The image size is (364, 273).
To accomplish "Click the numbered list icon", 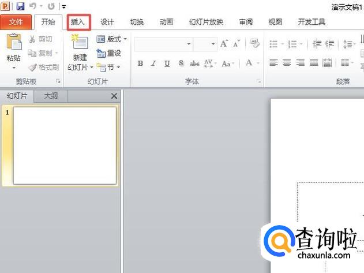I will tap(292, 44).
